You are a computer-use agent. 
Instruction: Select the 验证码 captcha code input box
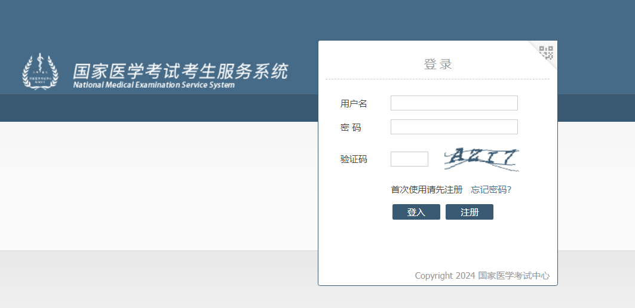point(409,159)
